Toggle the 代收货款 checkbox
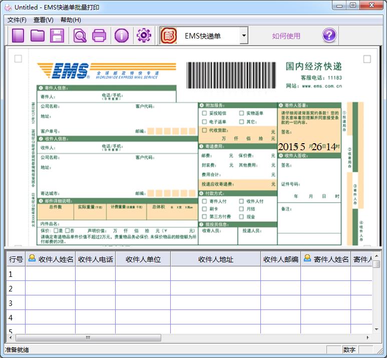 (204, 130)
